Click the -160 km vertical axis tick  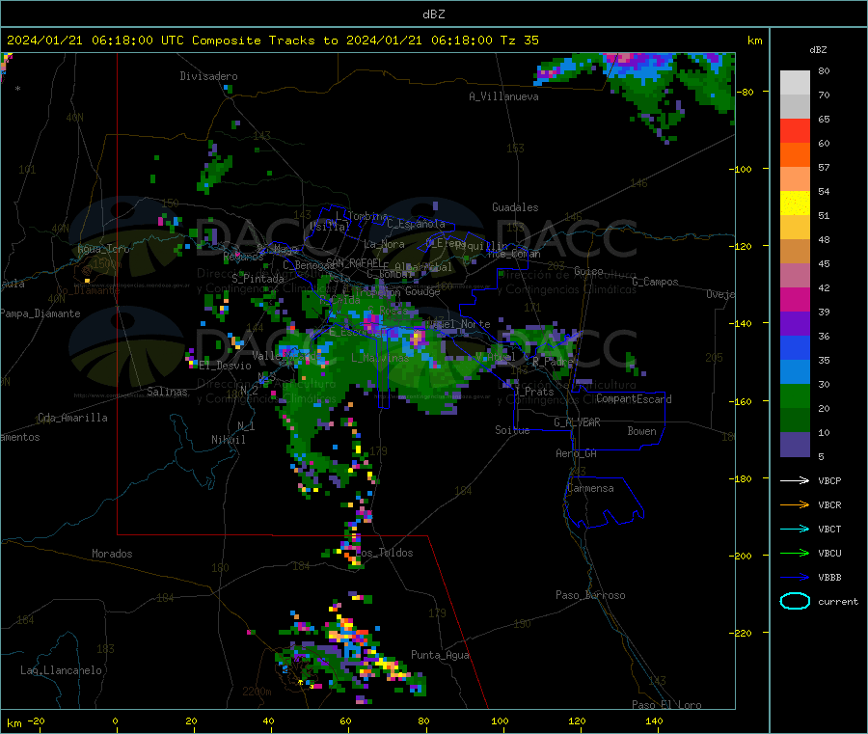(743, 401)
